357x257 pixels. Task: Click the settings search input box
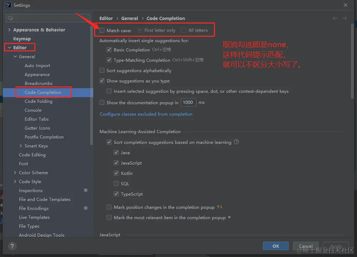50,18
